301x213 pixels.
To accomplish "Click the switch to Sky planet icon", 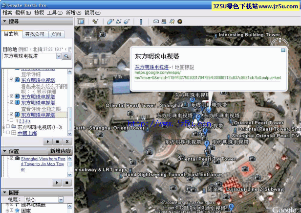I will click(180, 22).
